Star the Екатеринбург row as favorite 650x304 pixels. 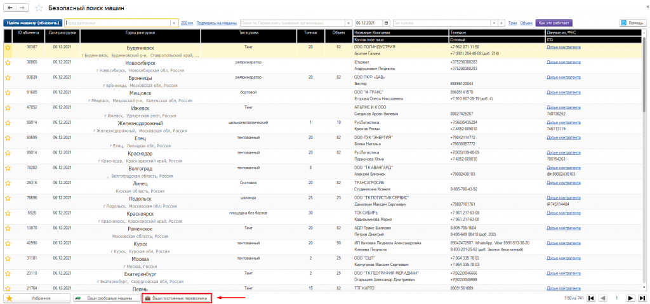pos(8,274)
